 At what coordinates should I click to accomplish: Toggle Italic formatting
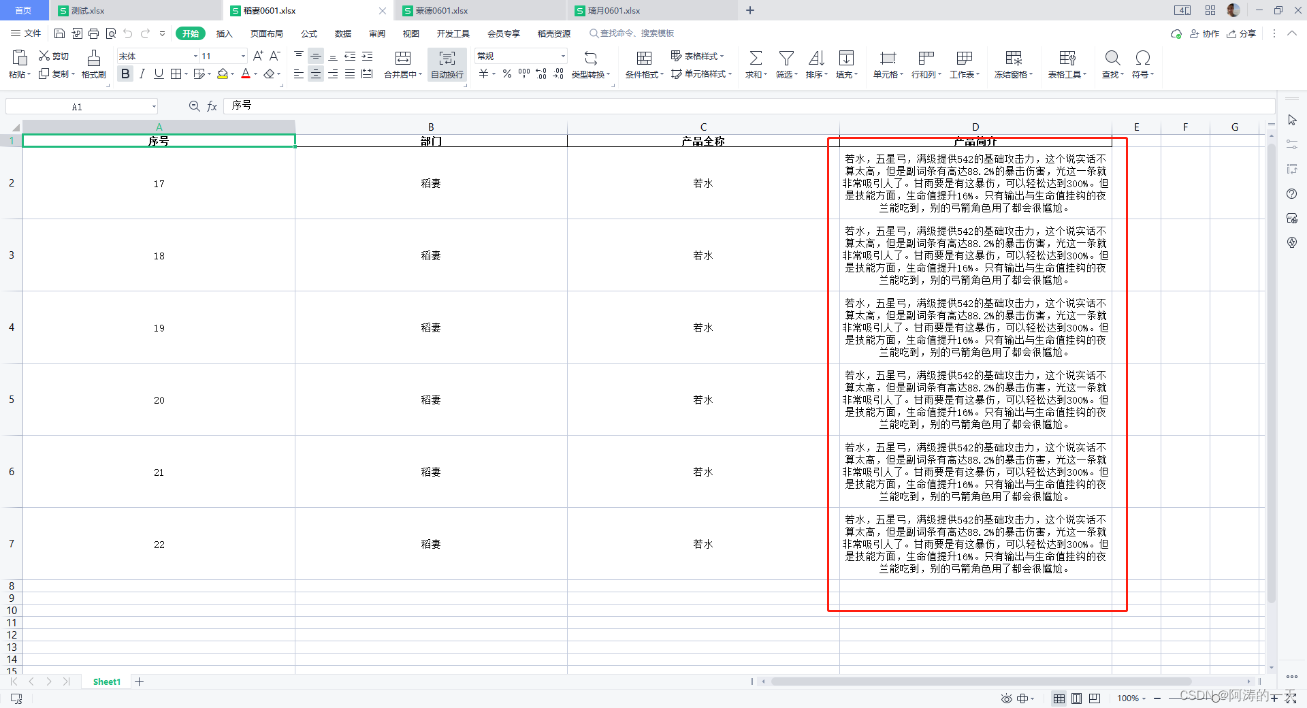142,74
